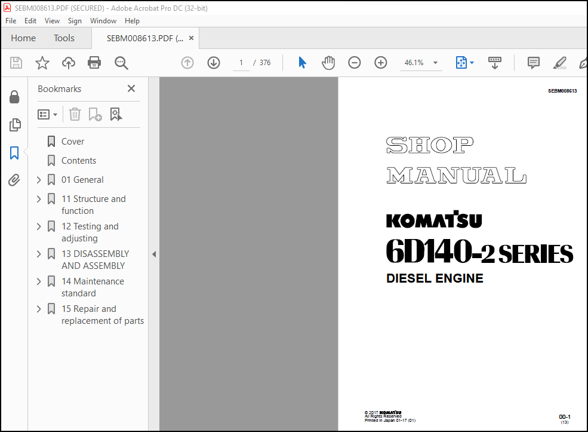Screen dimensions: 588x432
Task: Click the 46.1% zoom value field
Action: pos(414,63)
